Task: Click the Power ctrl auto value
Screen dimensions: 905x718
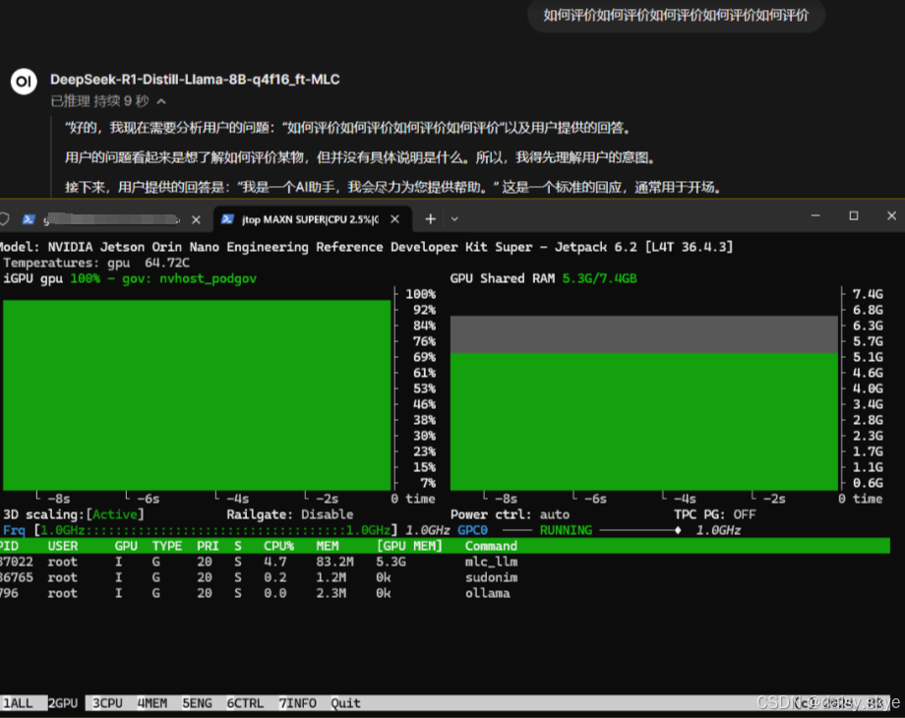Action: tap(554, 514)
